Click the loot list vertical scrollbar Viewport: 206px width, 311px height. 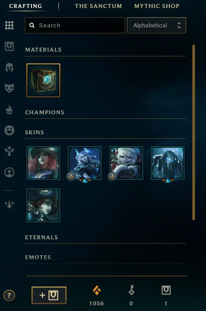(x=194, y=132)
